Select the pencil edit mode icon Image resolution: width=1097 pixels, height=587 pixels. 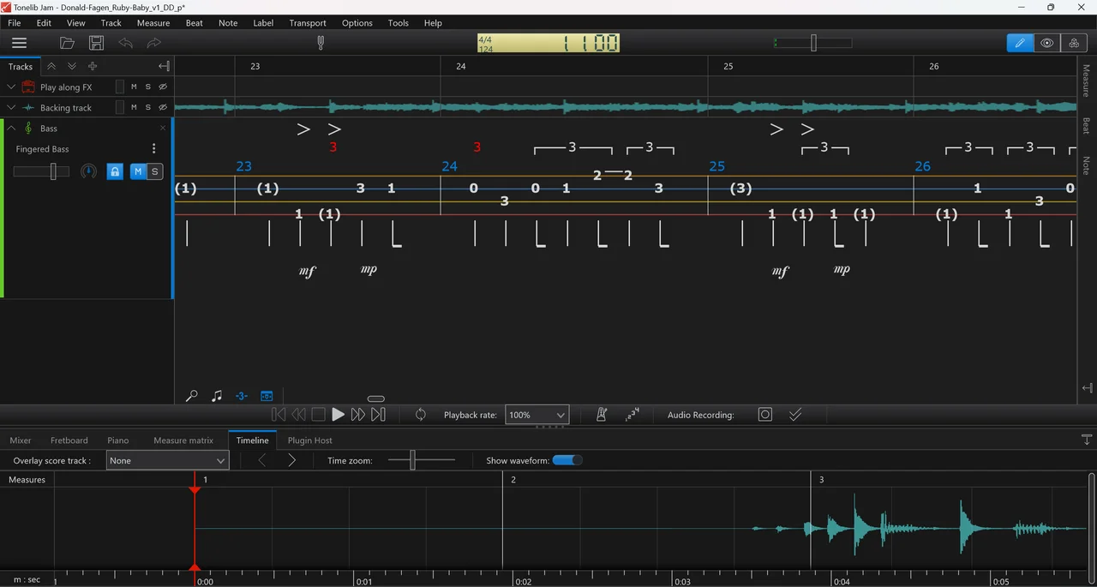[x=1020, y=43]
